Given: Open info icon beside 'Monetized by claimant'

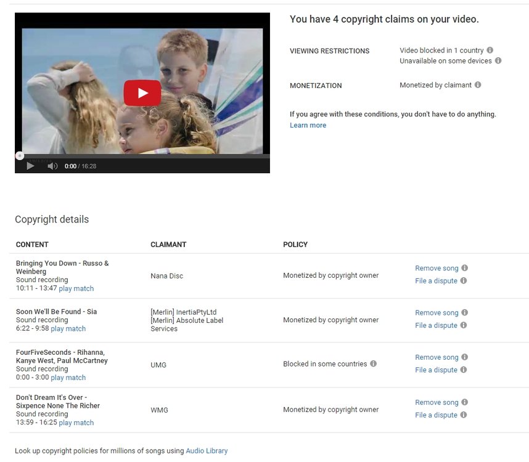Looking at the screenshot, I should 478,85.
